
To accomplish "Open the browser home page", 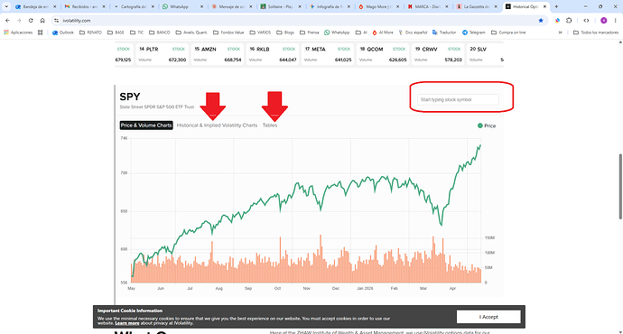I will coord(42,20).
